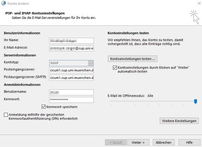Toggle the Kennwort speichern checkbox
Screen dimensions: 202x147
(43, 106)
